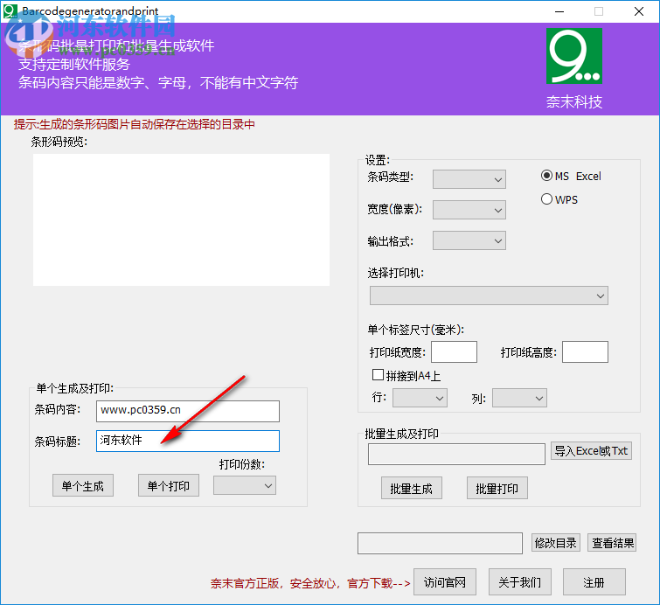Close the Barcodegeneratorandprint window
Image resolution: width=660 pixels, height=605 pixels.
point(639,11)
